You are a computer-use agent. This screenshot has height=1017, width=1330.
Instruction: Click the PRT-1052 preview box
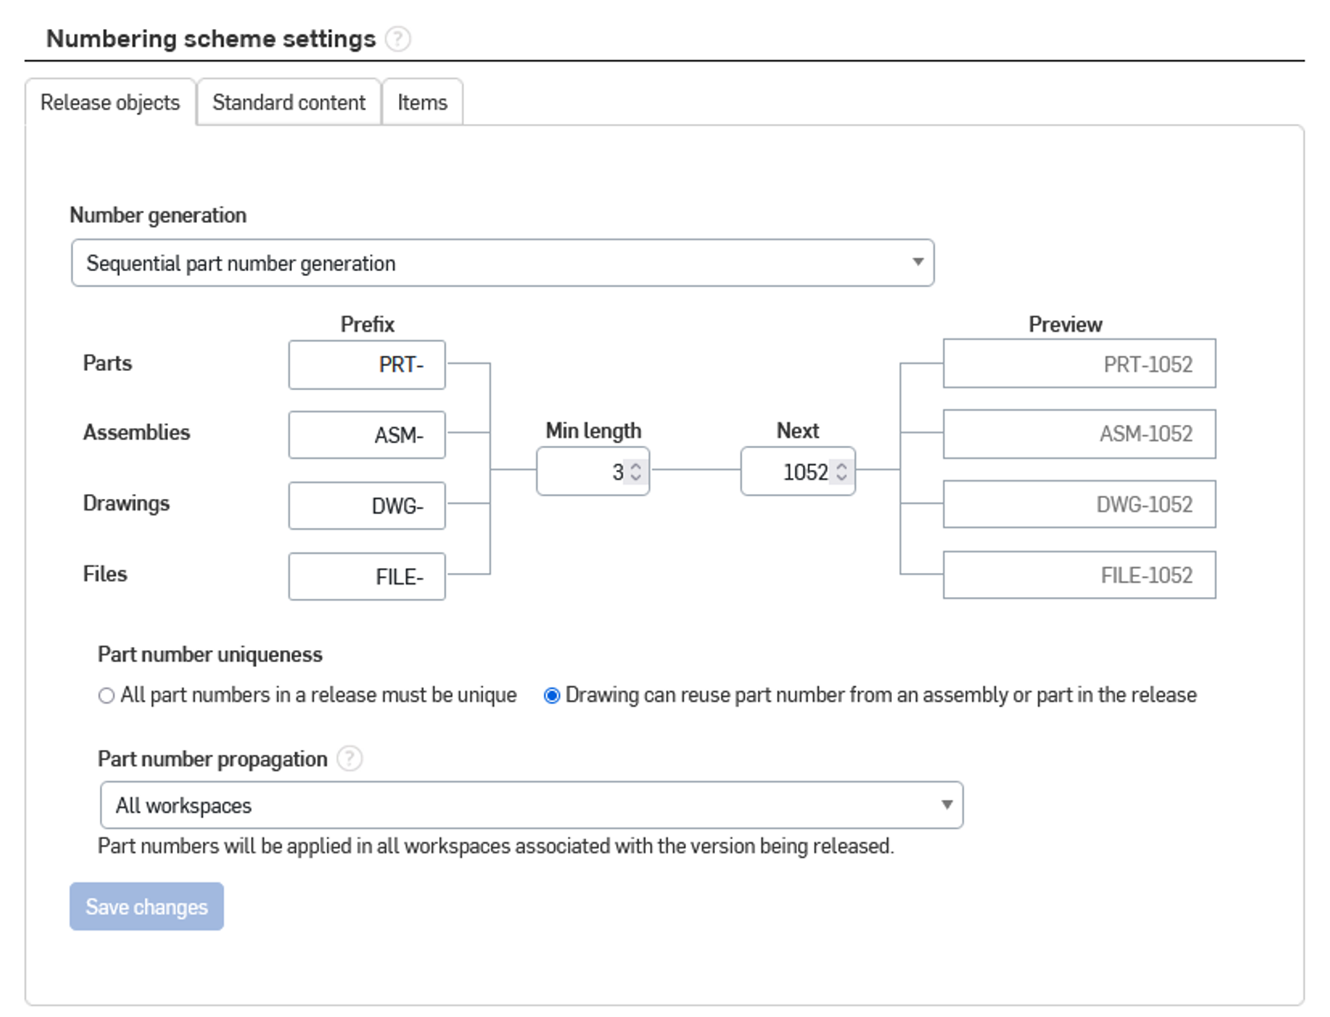(1078, 363)
